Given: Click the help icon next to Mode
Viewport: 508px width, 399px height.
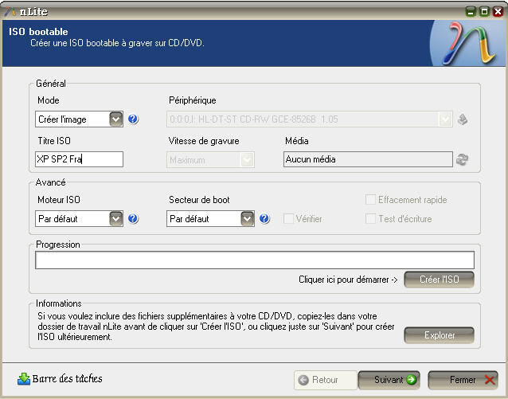Looking at the screenshot, I should (133, 119).
